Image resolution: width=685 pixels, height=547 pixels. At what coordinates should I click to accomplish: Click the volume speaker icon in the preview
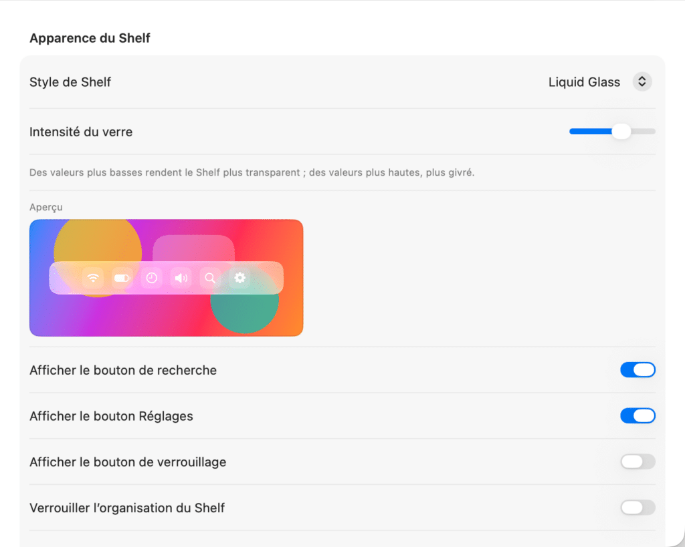pos(181,278)
